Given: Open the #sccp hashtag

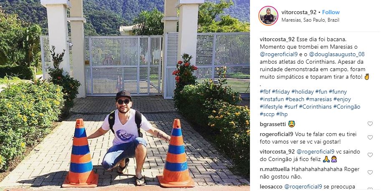Looking at the screenshot, I should 267,114.
